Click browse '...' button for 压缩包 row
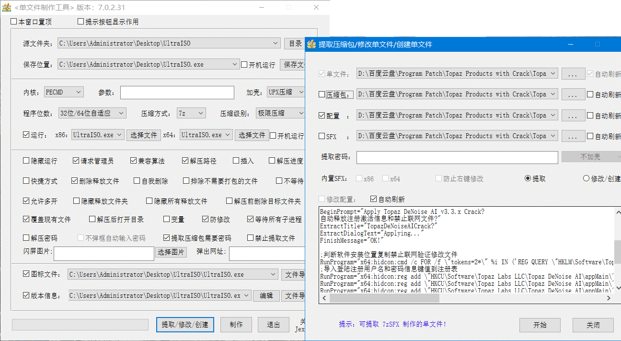 (574, 94)
